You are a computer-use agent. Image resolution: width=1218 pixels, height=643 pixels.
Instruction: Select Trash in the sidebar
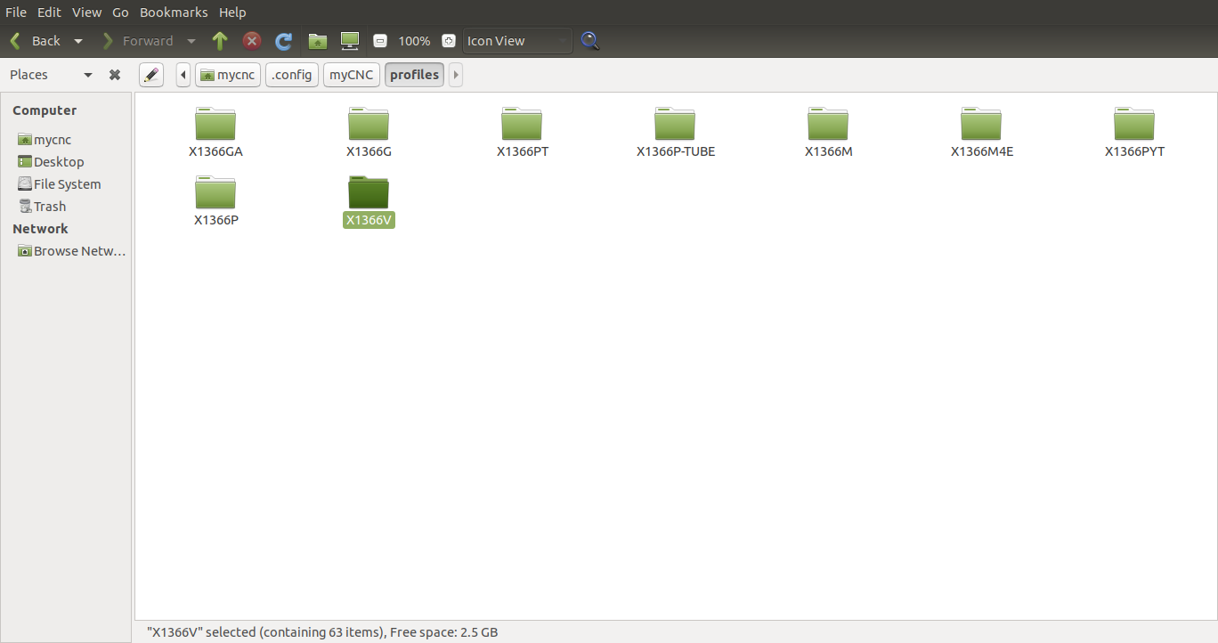coord(50,207)
